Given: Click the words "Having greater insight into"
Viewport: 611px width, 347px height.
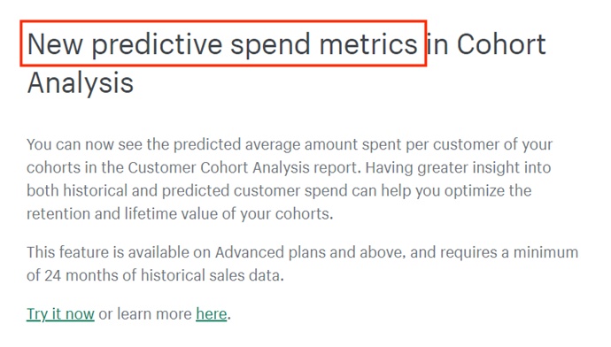Looking at the screenshot, I should click(x=459, y=167).
